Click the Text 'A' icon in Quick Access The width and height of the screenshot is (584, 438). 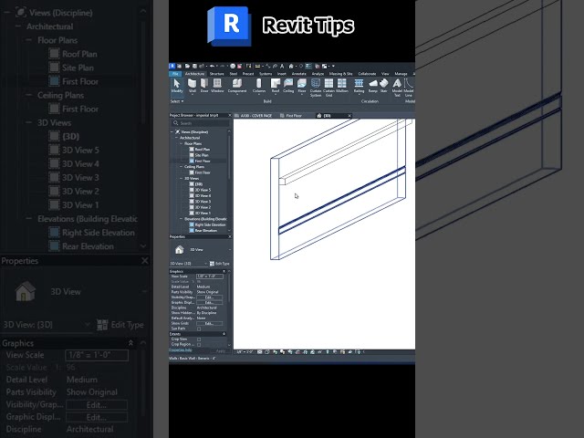tap(282, 67)
